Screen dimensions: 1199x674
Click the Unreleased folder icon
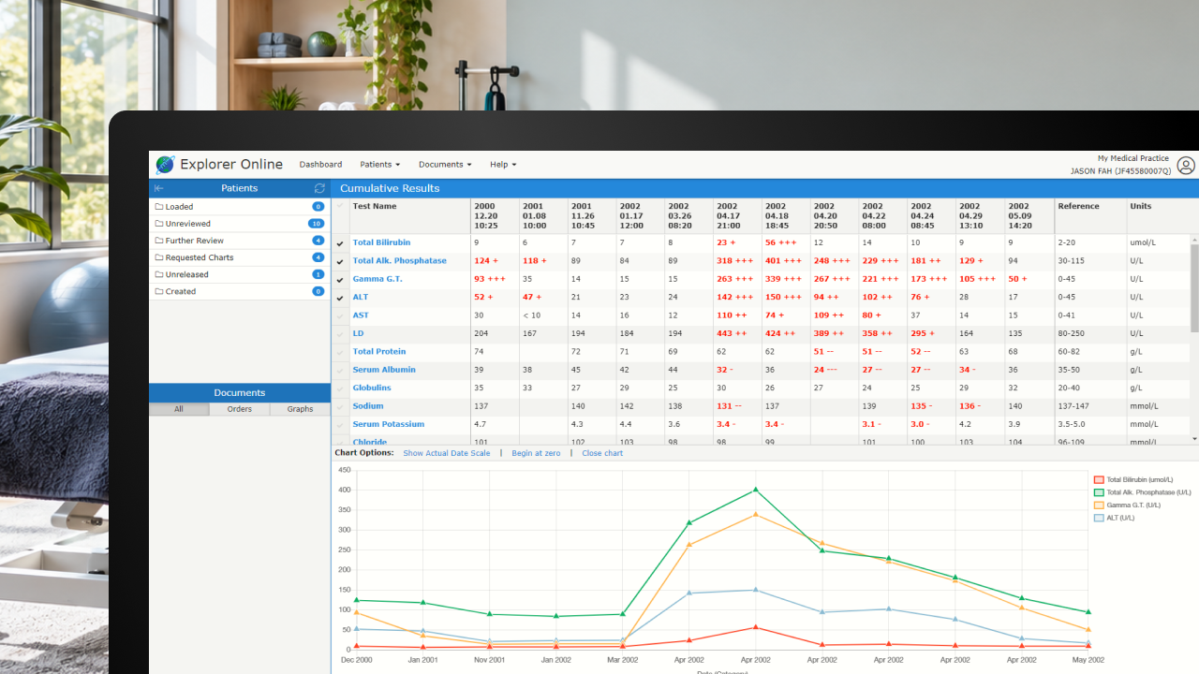(x=159, y=274)
